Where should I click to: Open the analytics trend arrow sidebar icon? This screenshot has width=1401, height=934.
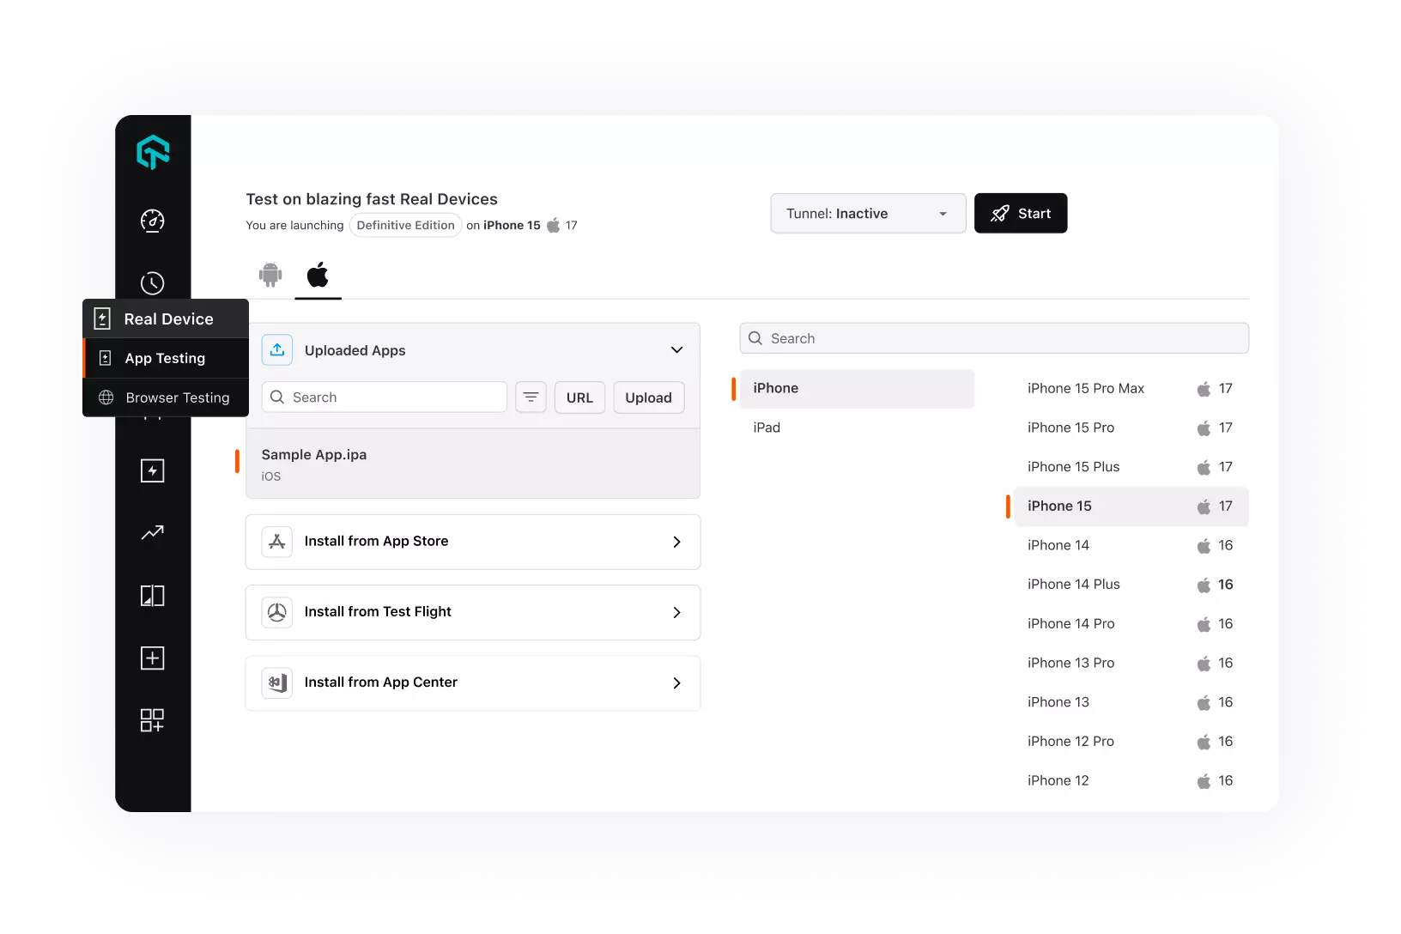[x=153, y=533]
